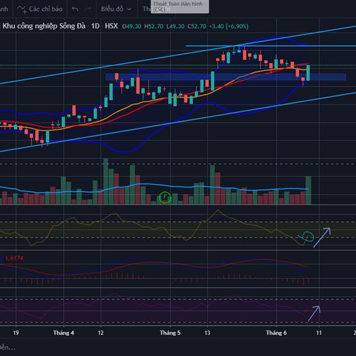Screen dimensions: 356x356
Task: Select the last green volume bar
Action: [309, 190]
